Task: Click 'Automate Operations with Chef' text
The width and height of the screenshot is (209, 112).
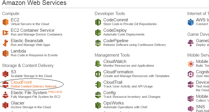Action: tap(125, 107)
